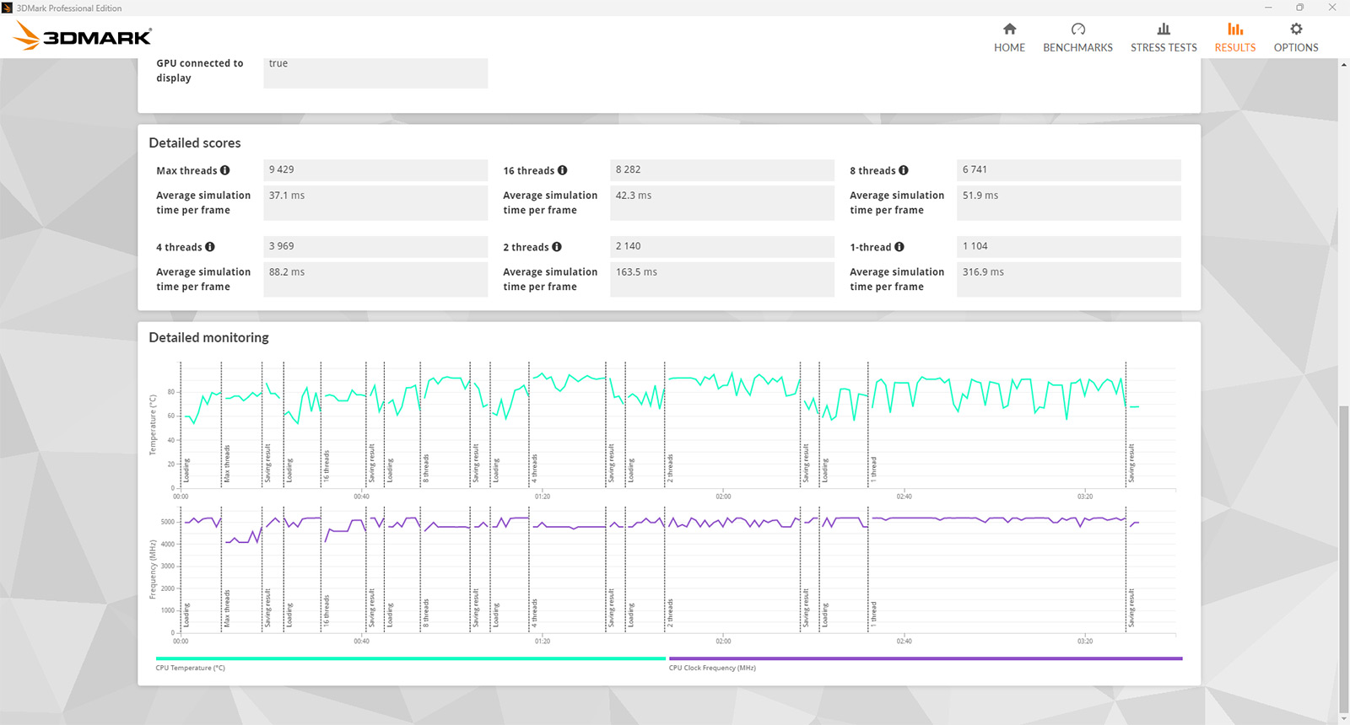1350x725 pixels.
Task: Select the STRESS TESTS tab label
Action: pos(1164,48)
